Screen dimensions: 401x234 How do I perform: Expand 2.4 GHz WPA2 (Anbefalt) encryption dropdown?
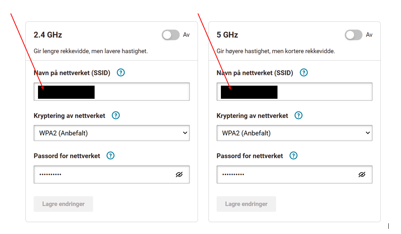point(112,133)
